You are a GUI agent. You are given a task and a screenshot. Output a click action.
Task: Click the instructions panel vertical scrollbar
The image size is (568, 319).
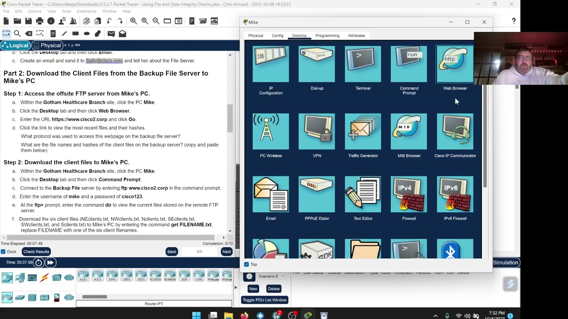click(x=230, y=117)
